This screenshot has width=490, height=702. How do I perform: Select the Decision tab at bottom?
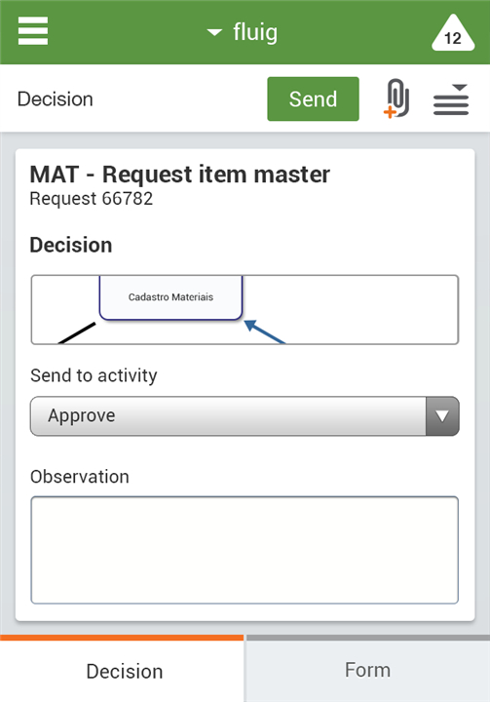tap(122, 670)
